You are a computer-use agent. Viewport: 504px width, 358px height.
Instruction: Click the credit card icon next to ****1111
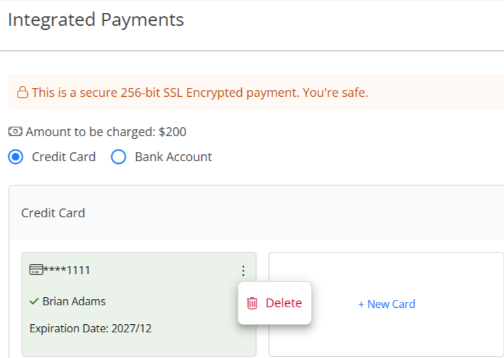click(36, 270)
